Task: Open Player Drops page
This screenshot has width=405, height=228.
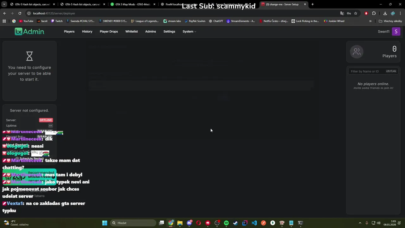Action: [109, 31]
